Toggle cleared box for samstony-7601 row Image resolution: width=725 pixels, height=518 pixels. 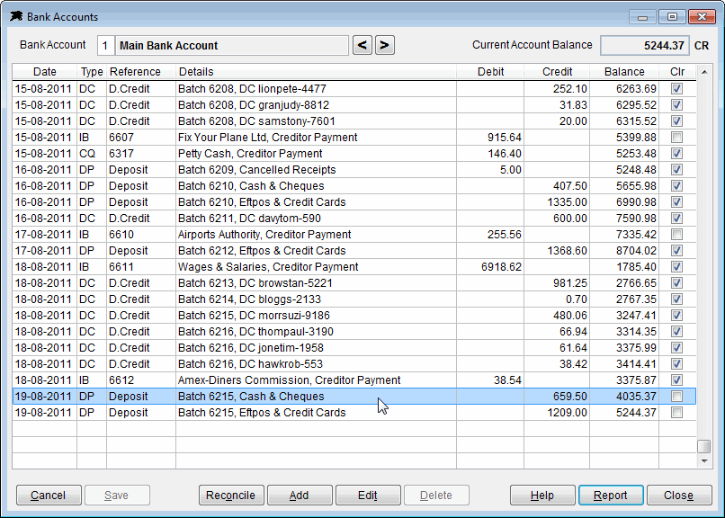(x=677, y=121)
